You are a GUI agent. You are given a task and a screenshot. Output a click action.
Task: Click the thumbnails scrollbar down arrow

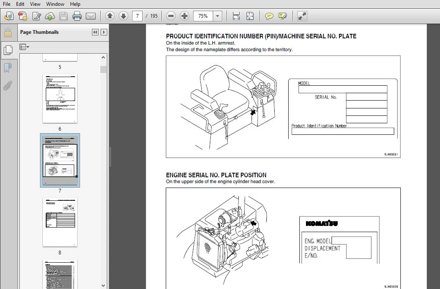[103, 286]
